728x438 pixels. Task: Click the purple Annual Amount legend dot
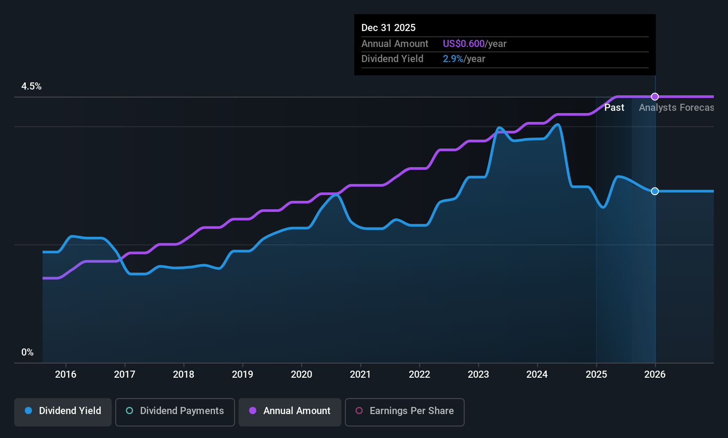click(253, 411)
